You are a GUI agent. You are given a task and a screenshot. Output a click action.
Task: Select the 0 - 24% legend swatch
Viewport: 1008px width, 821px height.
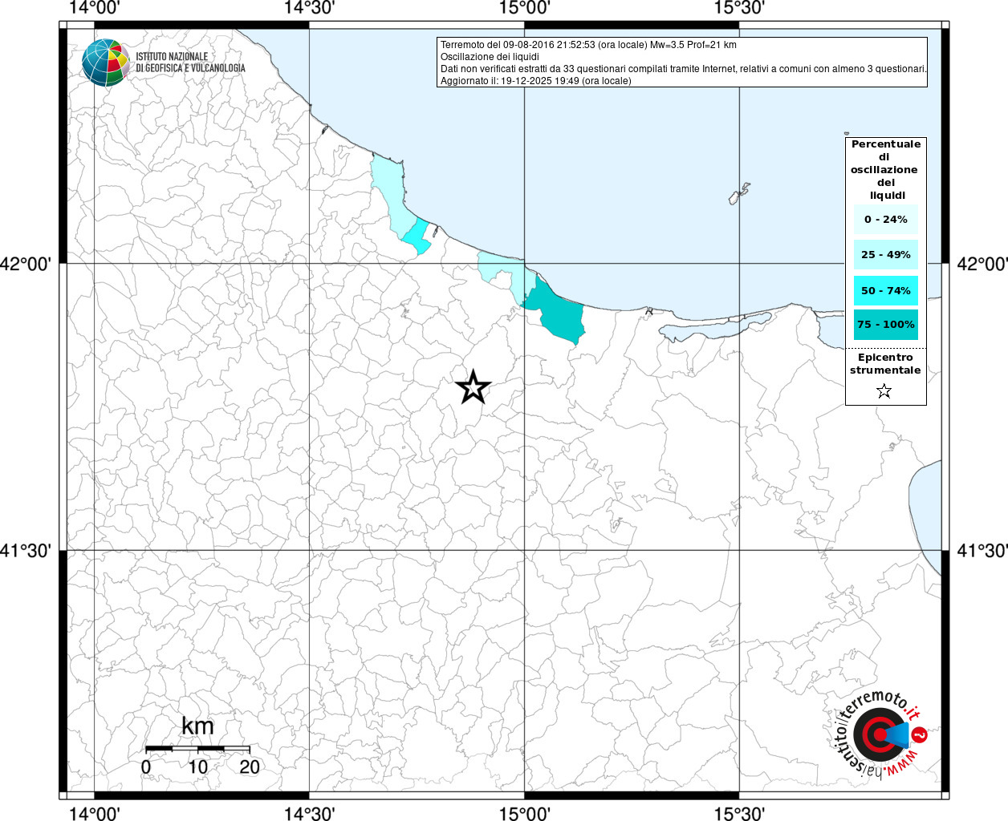pyautogui.click(x=885, y=219)
